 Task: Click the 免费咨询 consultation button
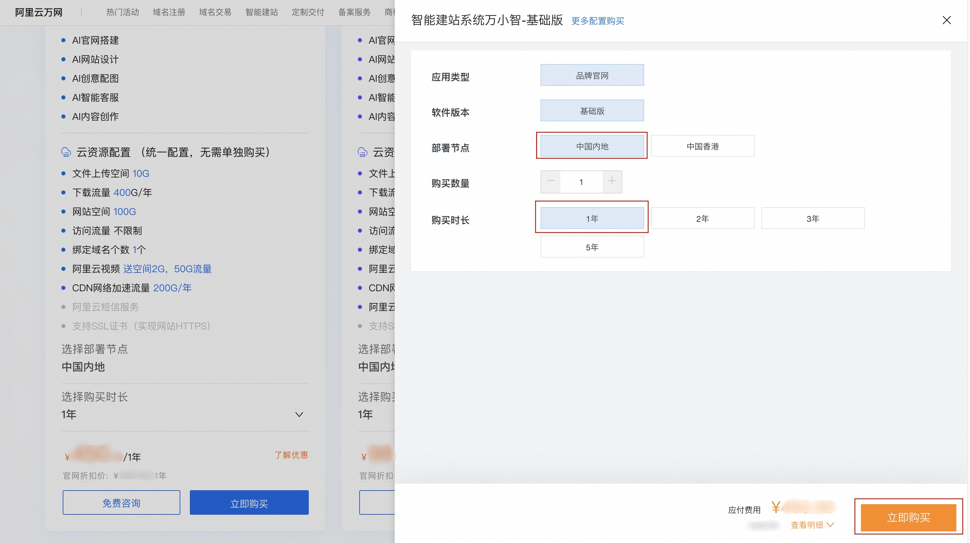pyautogui.click(x=121, y=502)
